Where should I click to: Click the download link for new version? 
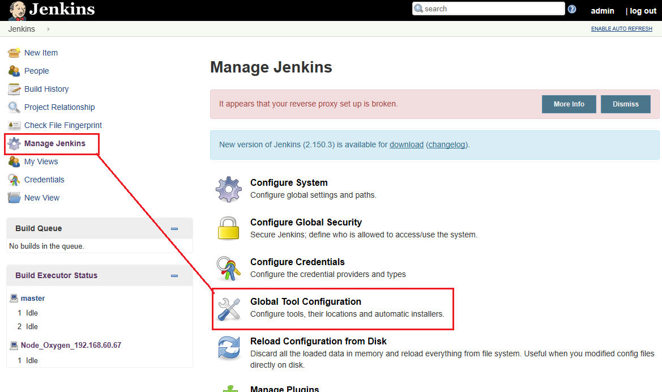(x=407, y=145)
